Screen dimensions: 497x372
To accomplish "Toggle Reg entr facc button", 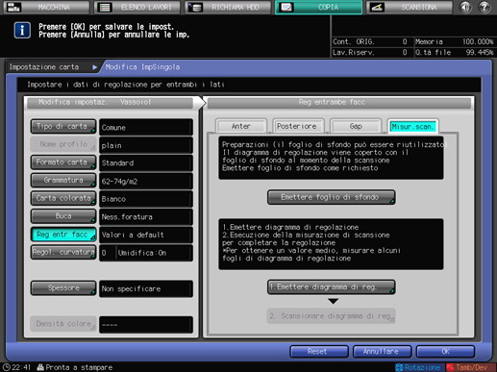I will pyautogui.click(x=63, y=235).
